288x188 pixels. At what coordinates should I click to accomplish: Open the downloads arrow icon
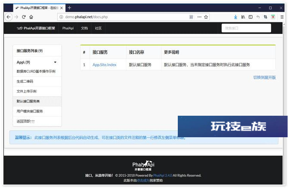pos(235,17)
